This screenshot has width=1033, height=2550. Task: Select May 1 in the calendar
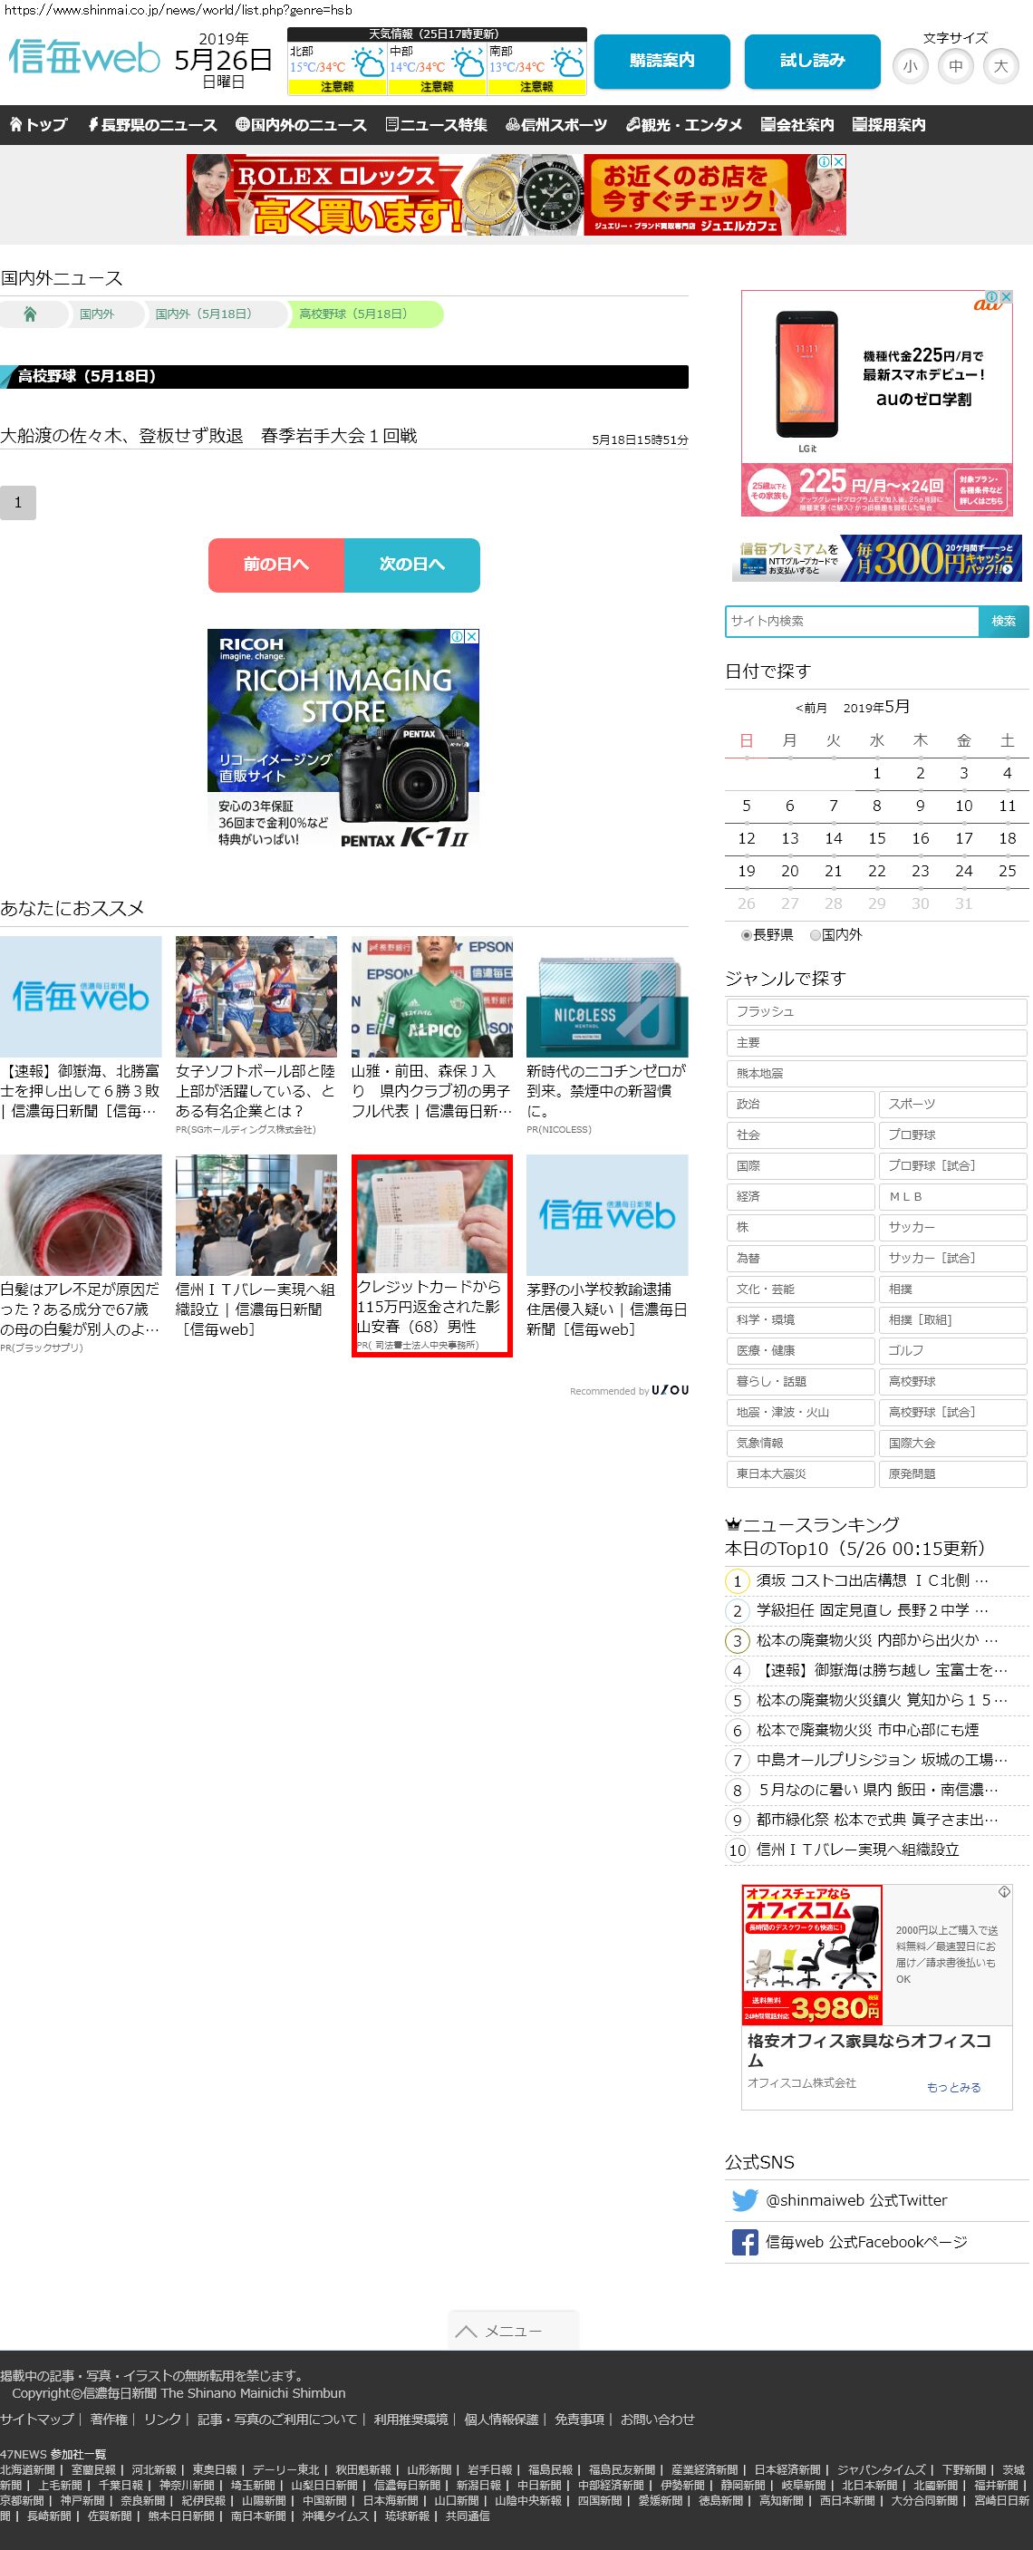pos(876,773)
